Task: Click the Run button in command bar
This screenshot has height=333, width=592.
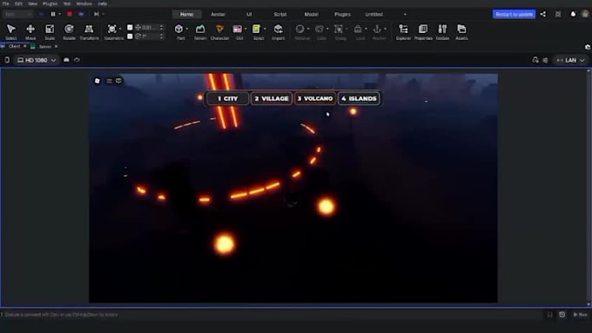Action: (581, 315)
